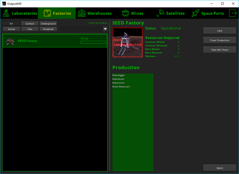Click the Space Ports rocket icon
Viewport: 239px width, 174px height.
click(x=196, y=13)
